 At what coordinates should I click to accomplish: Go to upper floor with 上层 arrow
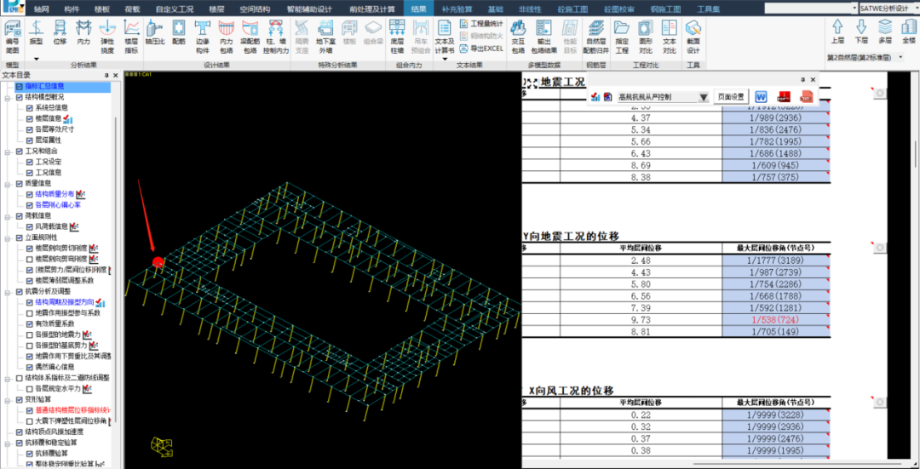point(838,32)
